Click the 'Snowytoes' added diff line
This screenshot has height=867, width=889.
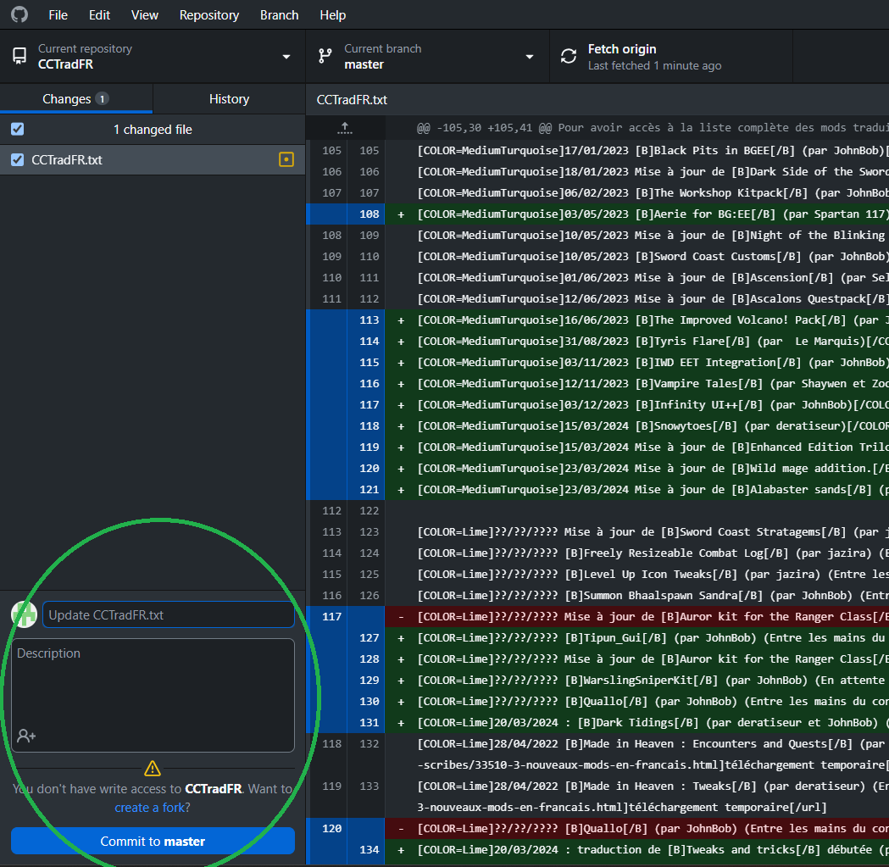point(637,426)
